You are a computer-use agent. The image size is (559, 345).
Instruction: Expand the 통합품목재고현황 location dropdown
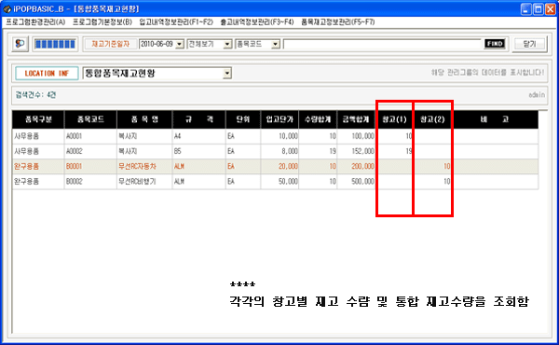pyautogui.click(x=227, y=73)
